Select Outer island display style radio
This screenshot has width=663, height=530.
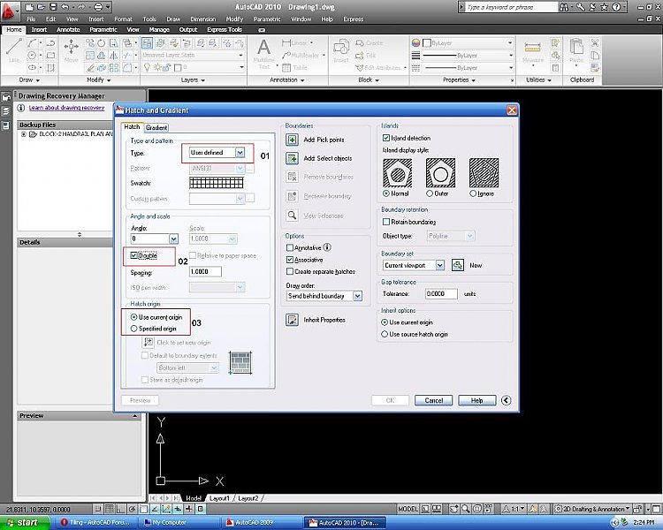[x=429, y=193]
